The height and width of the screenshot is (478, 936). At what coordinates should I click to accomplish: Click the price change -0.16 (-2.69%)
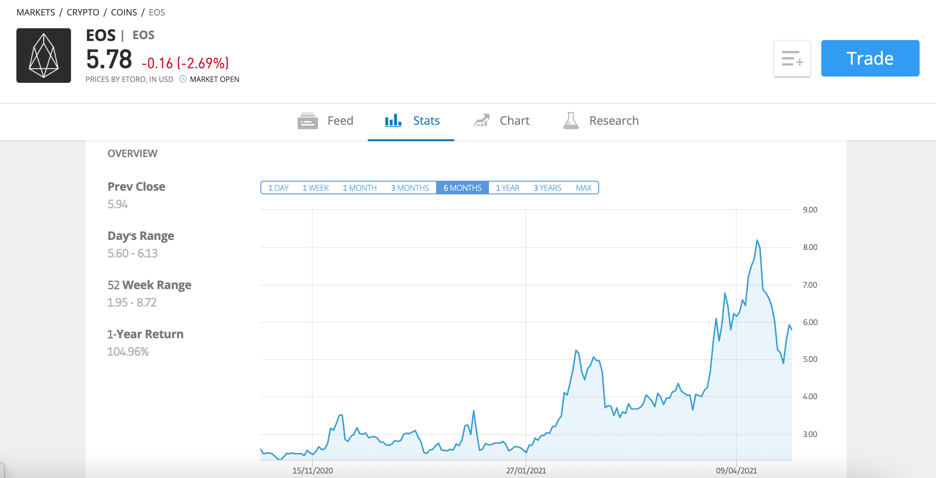click(x=185, y=63)
